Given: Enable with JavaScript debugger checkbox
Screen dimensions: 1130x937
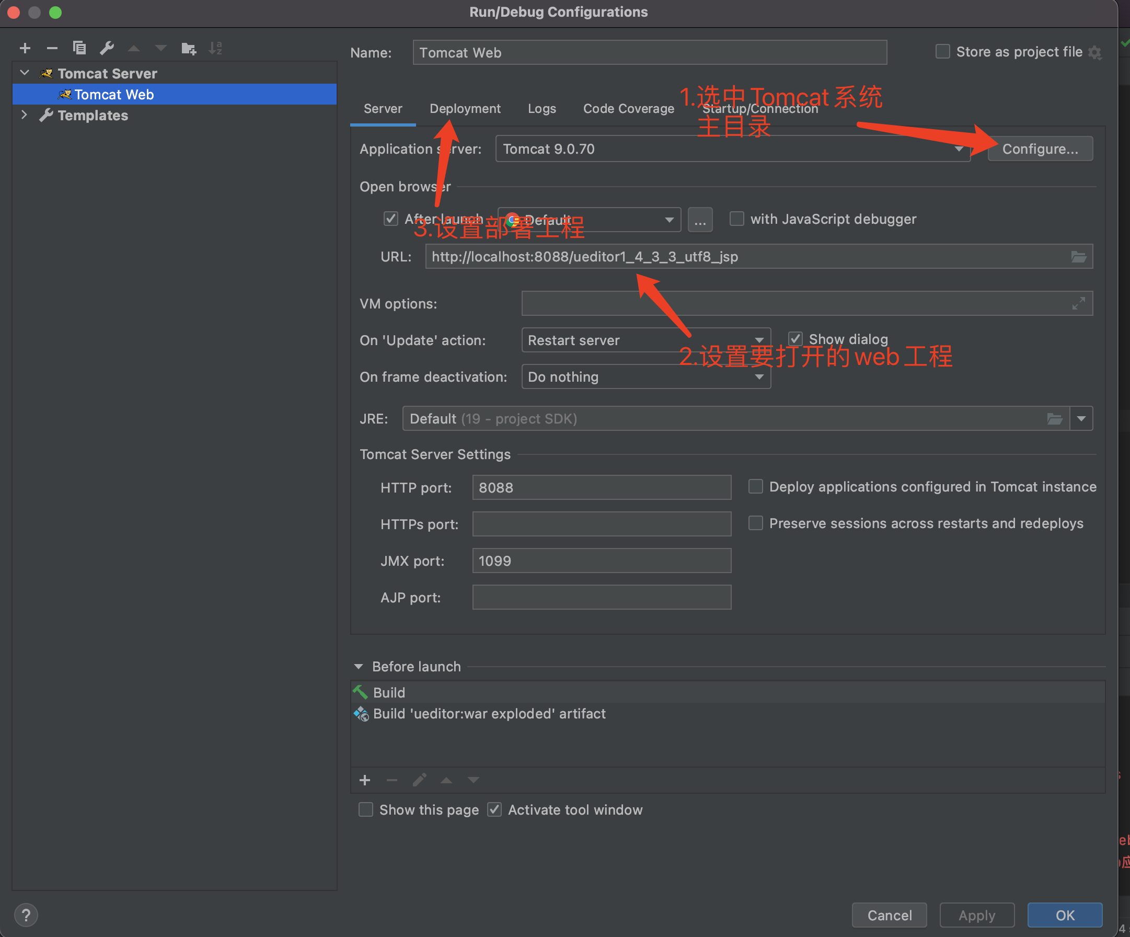Looking at the screenshot, I should click(736, 219).
